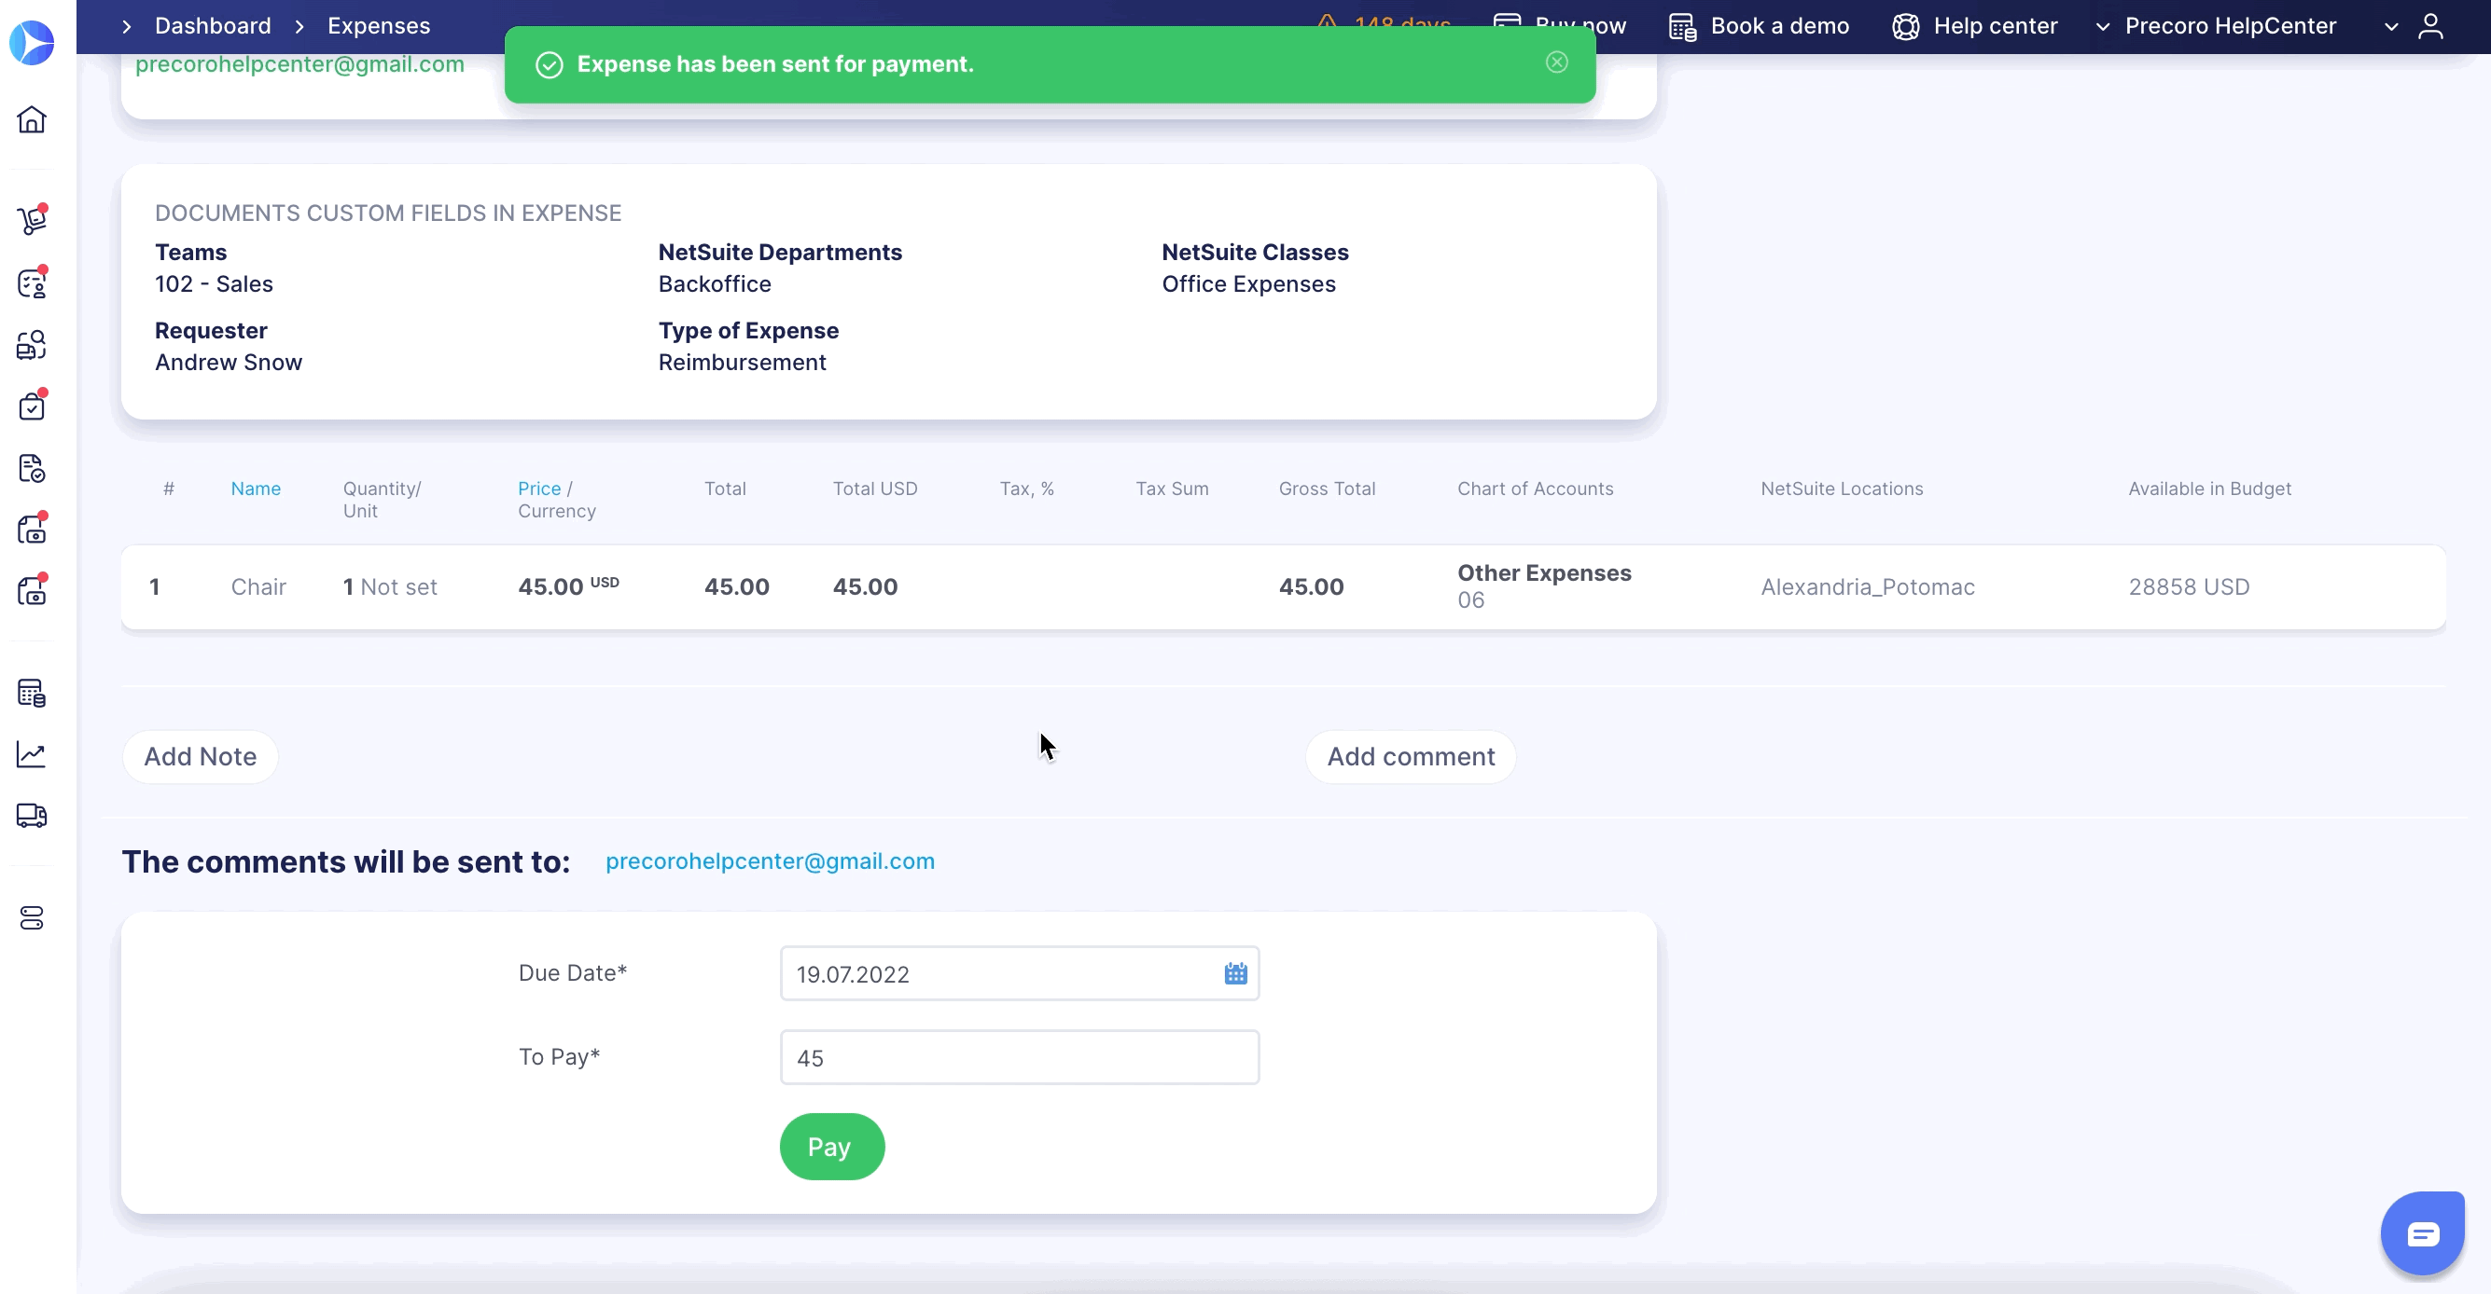Image resolution: width=2491 pixels, height=1294 pixels.
Task: Expand the user menu chevron
Action: (x=2390, y=27)
